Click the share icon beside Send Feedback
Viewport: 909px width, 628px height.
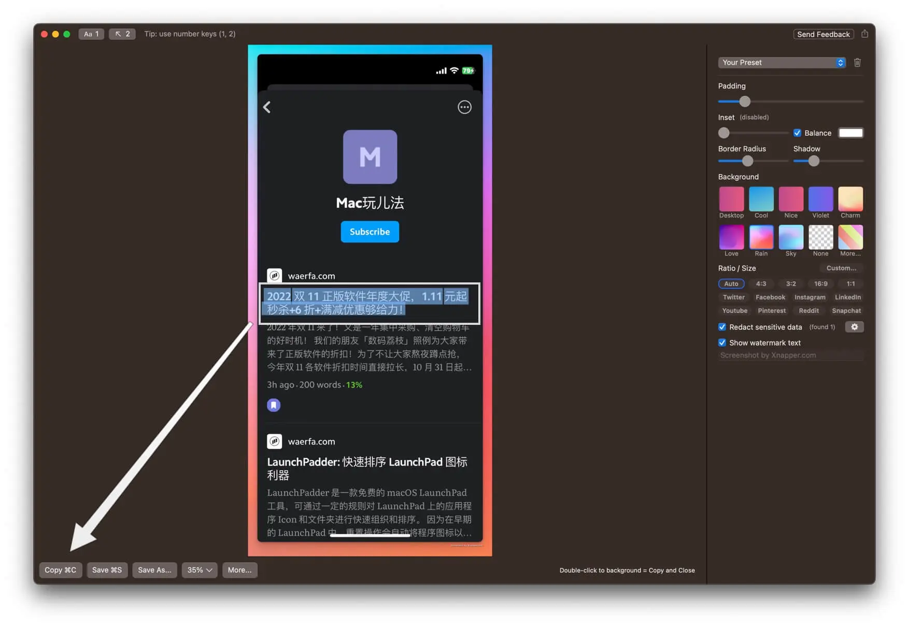[864, 34]
